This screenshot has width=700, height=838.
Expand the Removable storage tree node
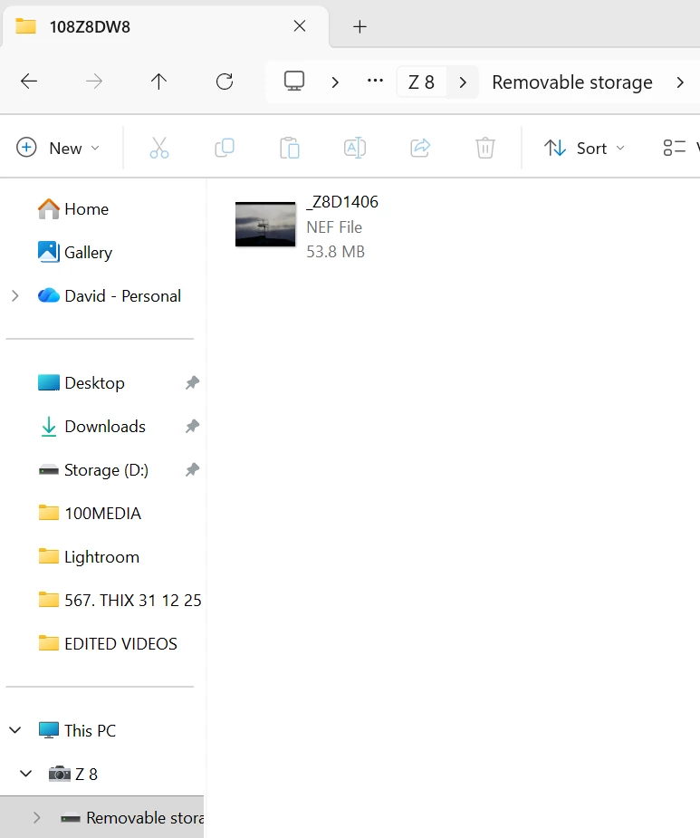[36, 818]
